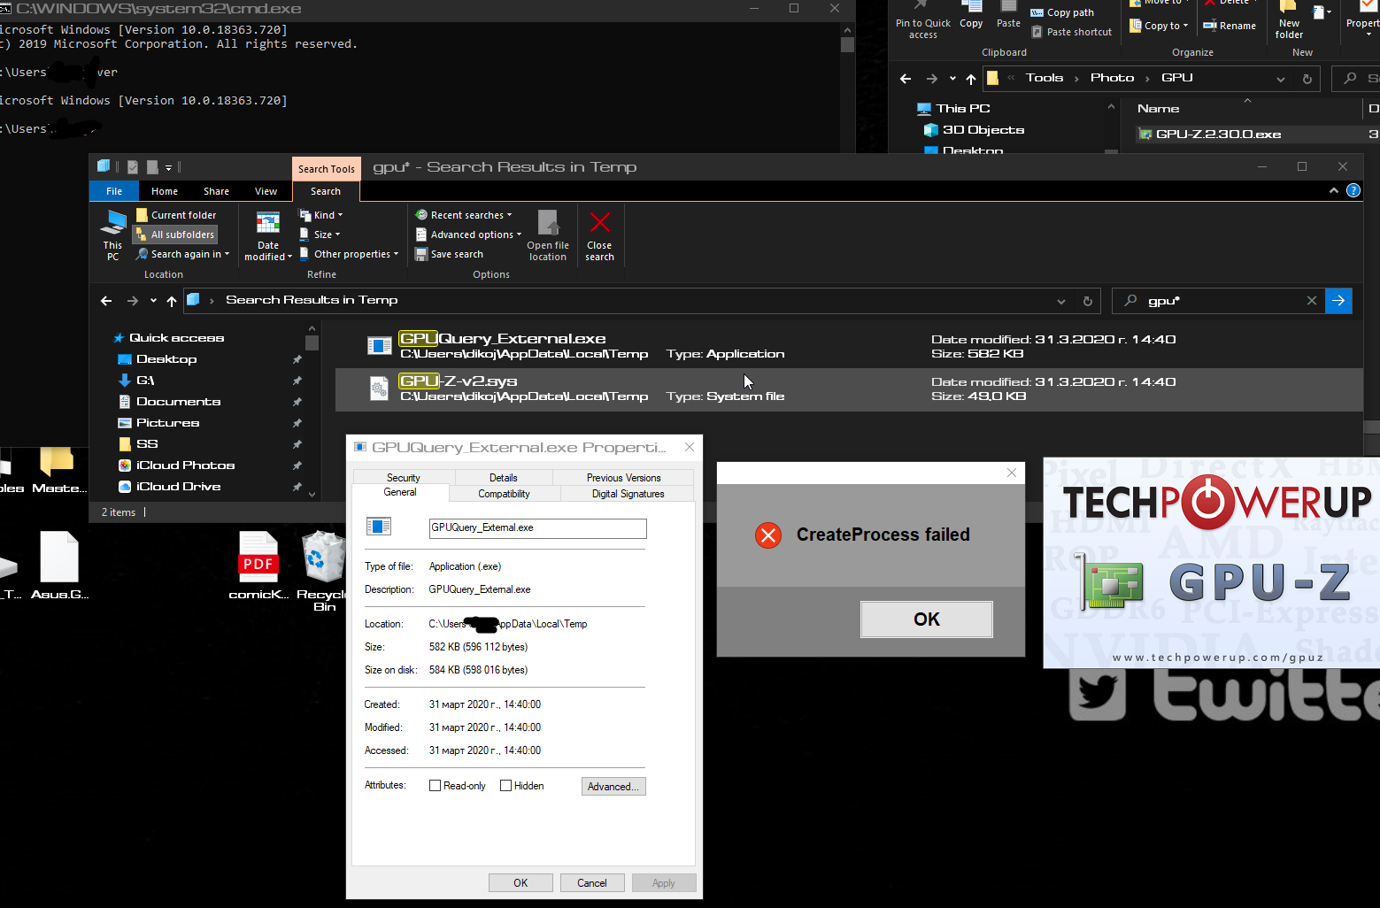
Task: Open Kind filter dropdown
Action: 321,215
